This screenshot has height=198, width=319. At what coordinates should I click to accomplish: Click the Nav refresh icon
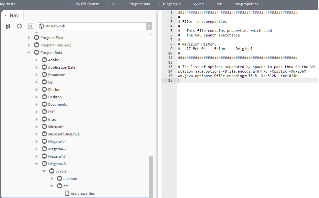[x=19, y=26]
